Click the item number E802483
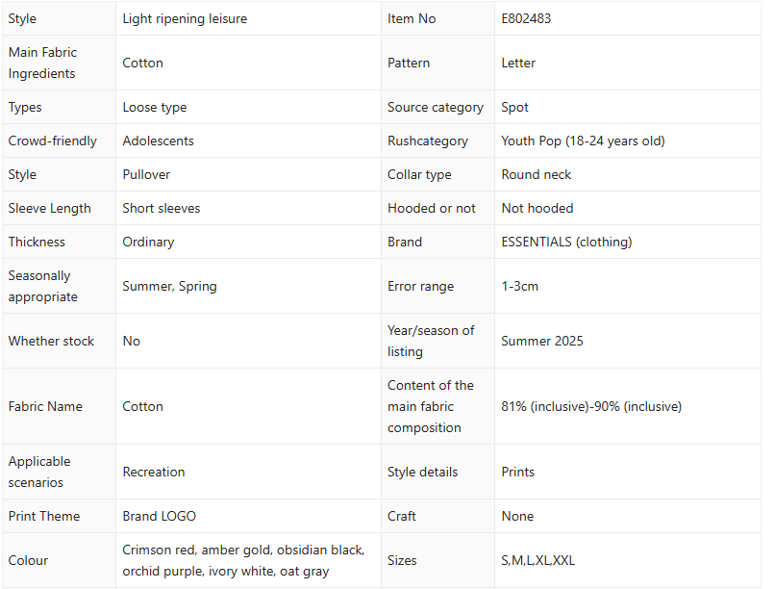This screenshot has width=774, height=589. click(x=526, y=18)
